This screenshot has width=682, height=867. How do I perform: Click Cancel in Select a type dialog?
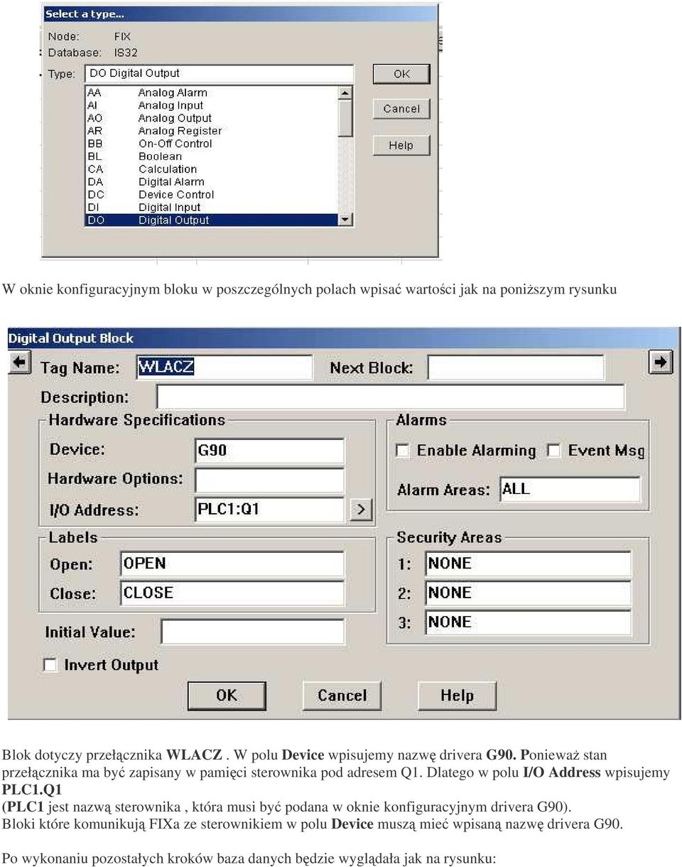[x=401, y=109]
